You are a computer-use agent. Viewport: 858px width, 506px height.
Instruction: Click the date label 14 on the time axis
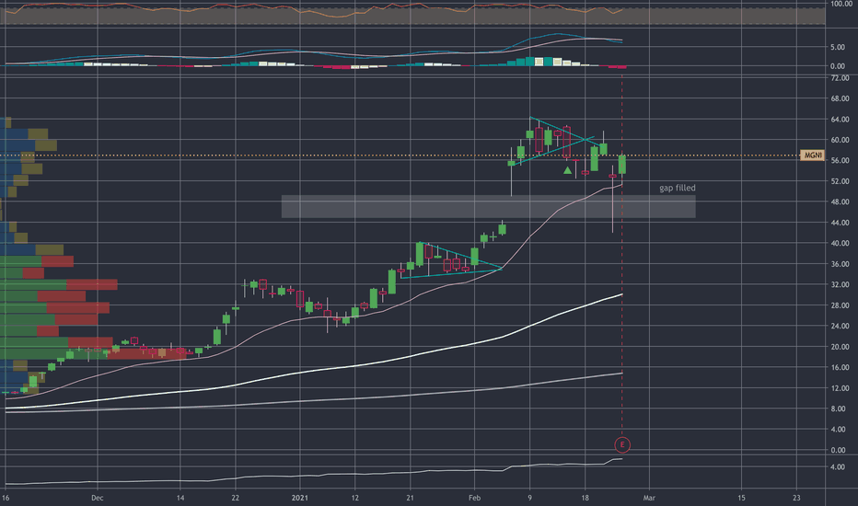click(x=180, y=498)
